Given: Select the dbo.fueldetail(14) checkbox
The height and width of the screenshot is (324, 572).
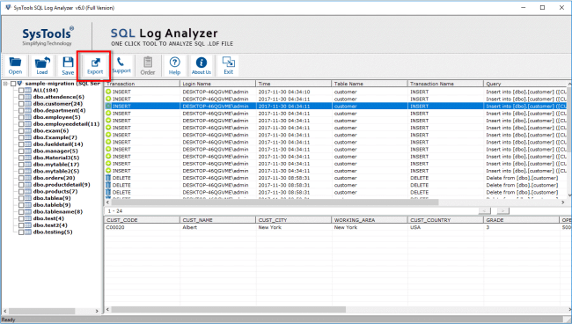Looking at the screenshot, I should [21, 144].
